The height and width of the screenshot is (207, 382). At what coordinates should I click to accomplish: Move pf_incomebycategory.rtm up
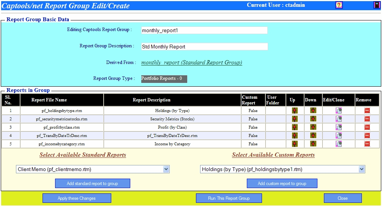coord(295,144)
